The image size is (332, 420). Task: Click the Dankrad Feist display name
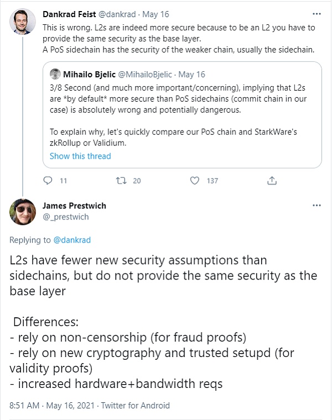[x=70, y=13]
